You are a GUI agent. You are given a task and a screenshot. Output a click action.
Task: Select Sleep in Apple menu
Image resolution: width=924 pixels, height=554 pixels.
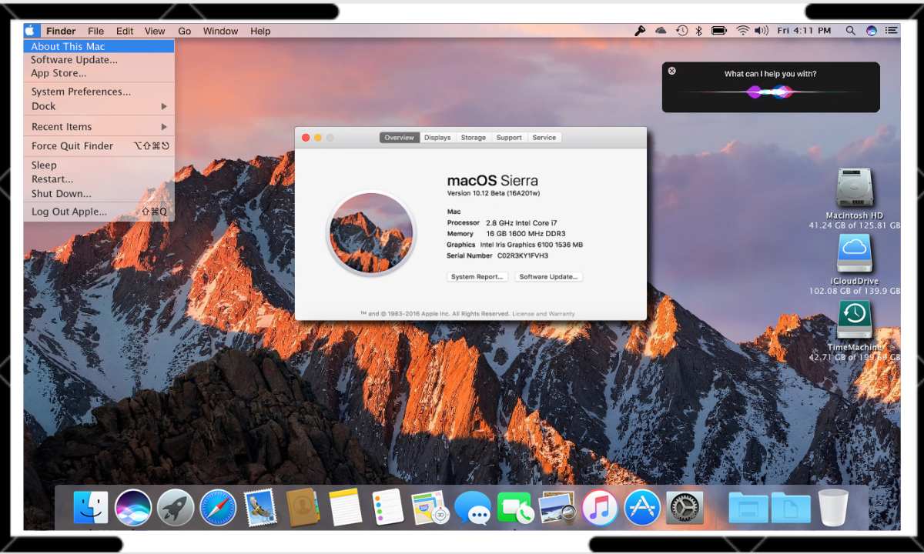click(x=99, y=165)
